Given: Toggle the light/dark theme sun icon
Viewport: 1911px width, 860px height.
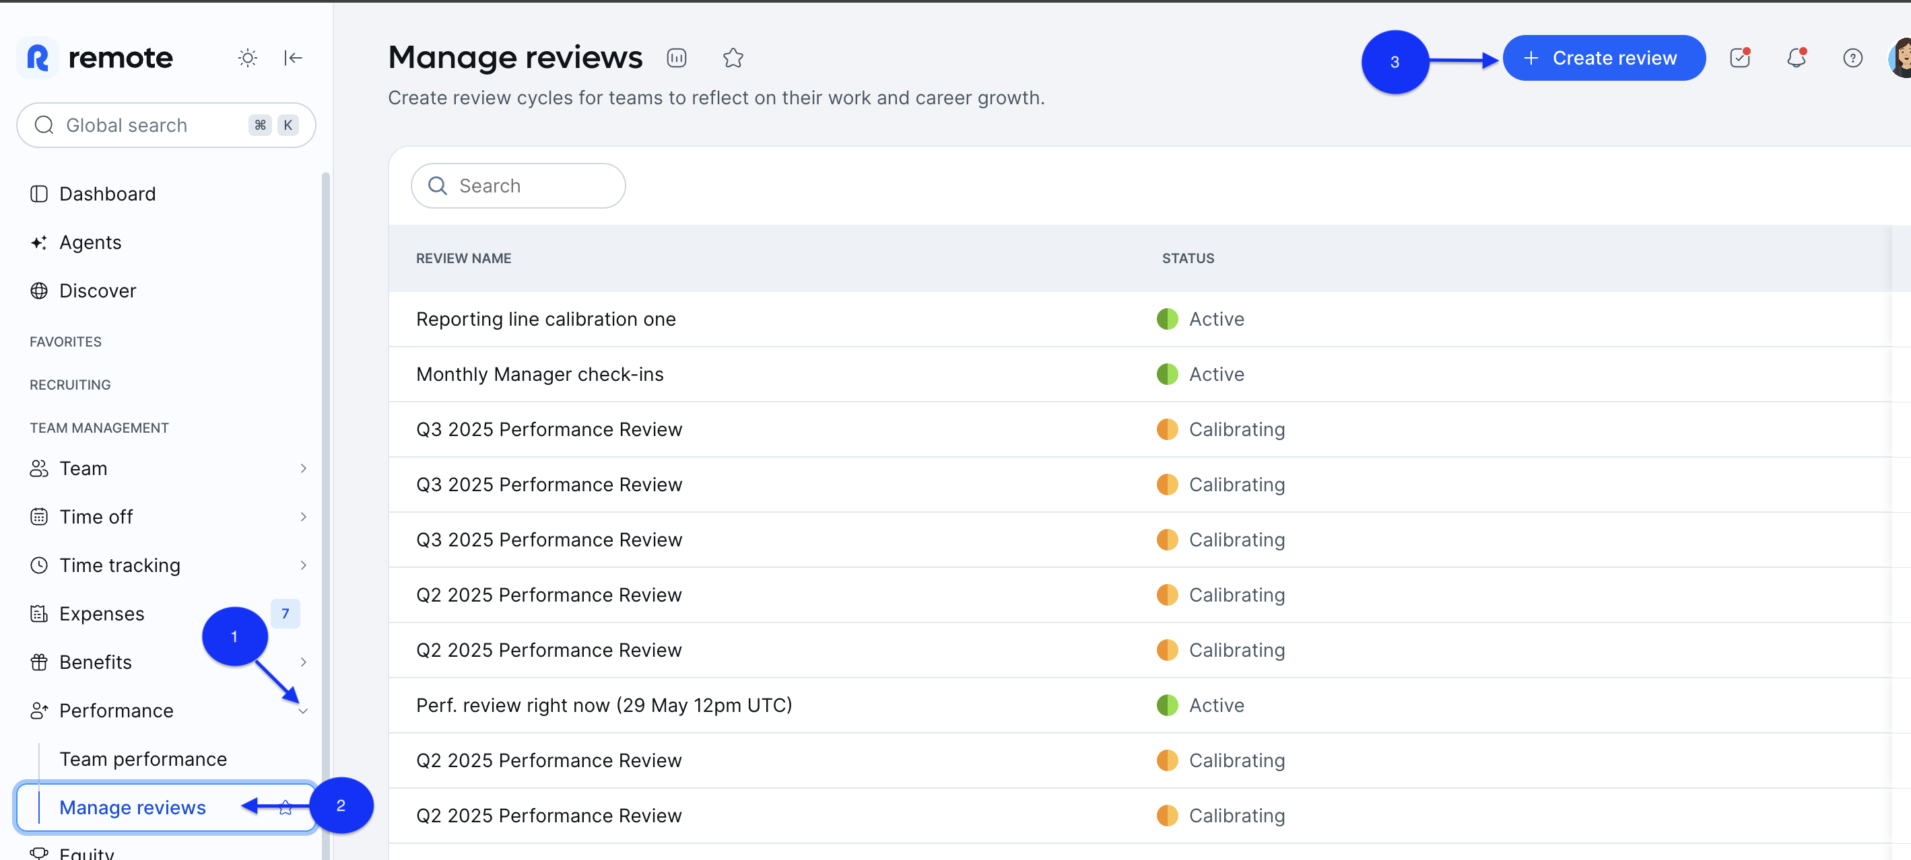Looking at the screenshot, I should click(x=248, y=58).
